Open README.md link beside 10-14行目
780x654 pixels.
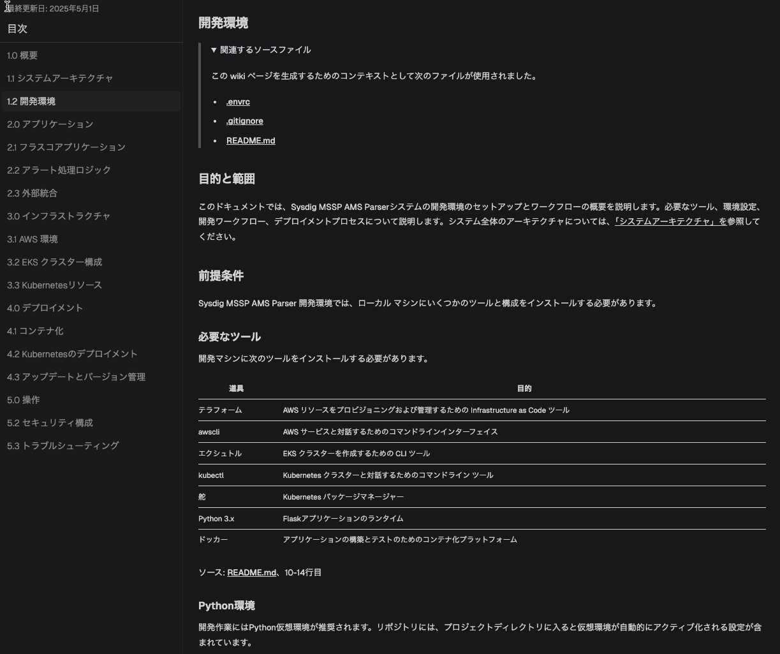click(251, 572)
